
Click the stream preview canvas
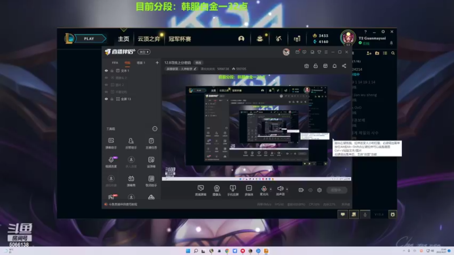tap(257, 127)
